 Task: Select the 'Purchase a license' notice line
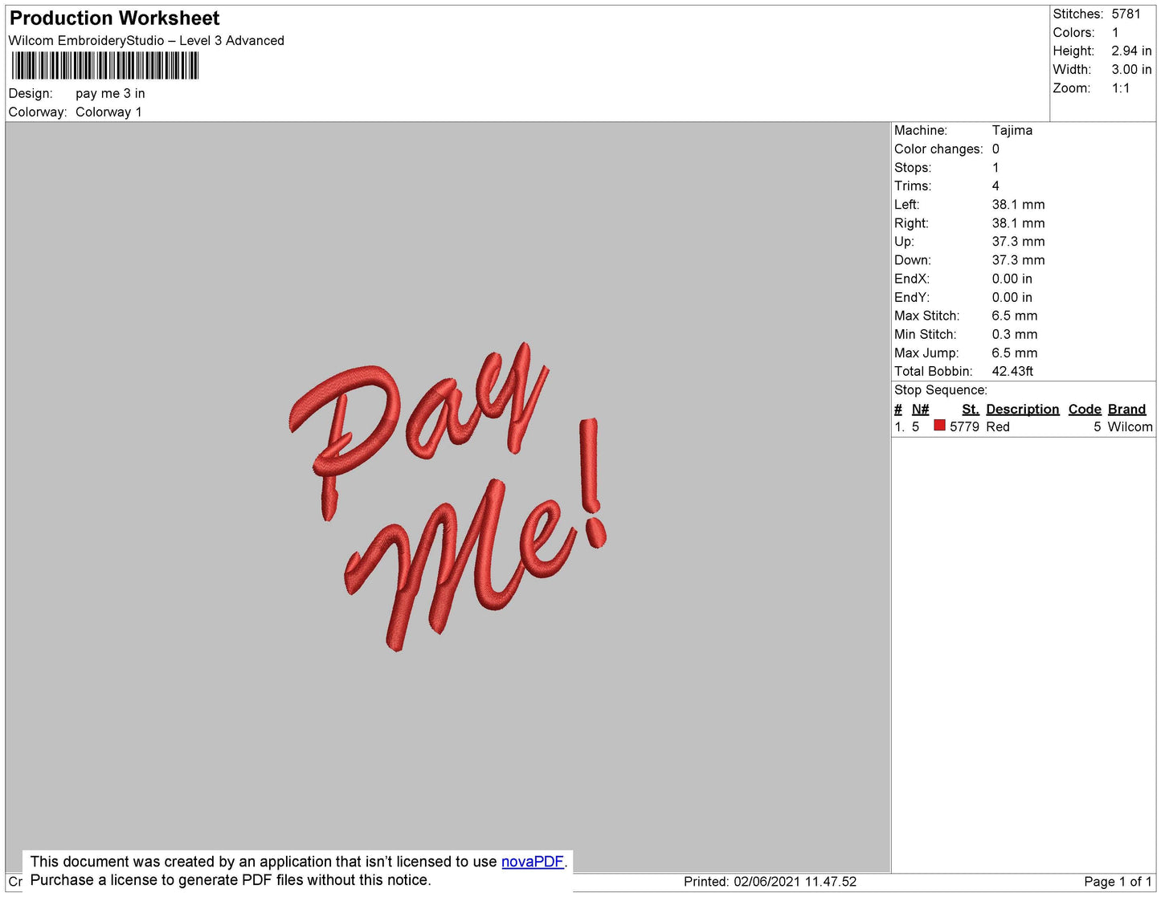[231, 880]
